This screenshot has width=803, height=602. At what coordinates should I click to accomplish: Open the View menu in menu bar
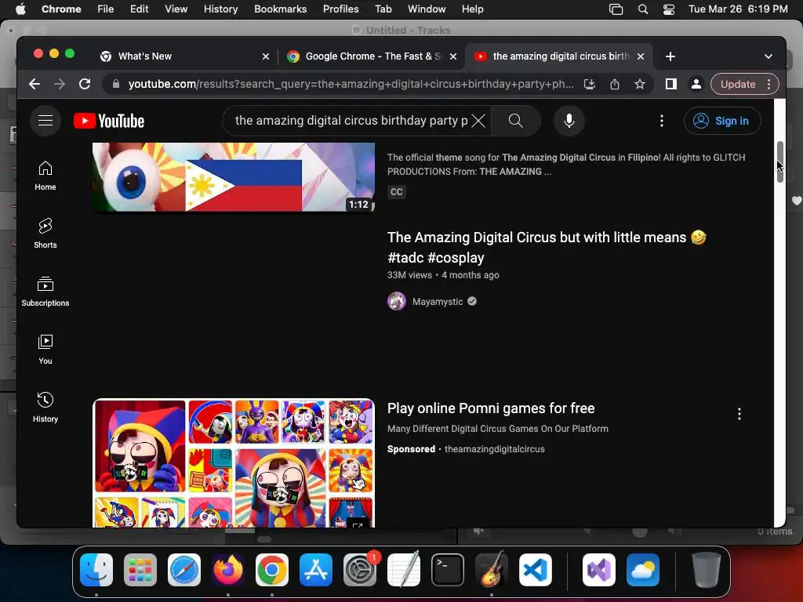(176, 9)
